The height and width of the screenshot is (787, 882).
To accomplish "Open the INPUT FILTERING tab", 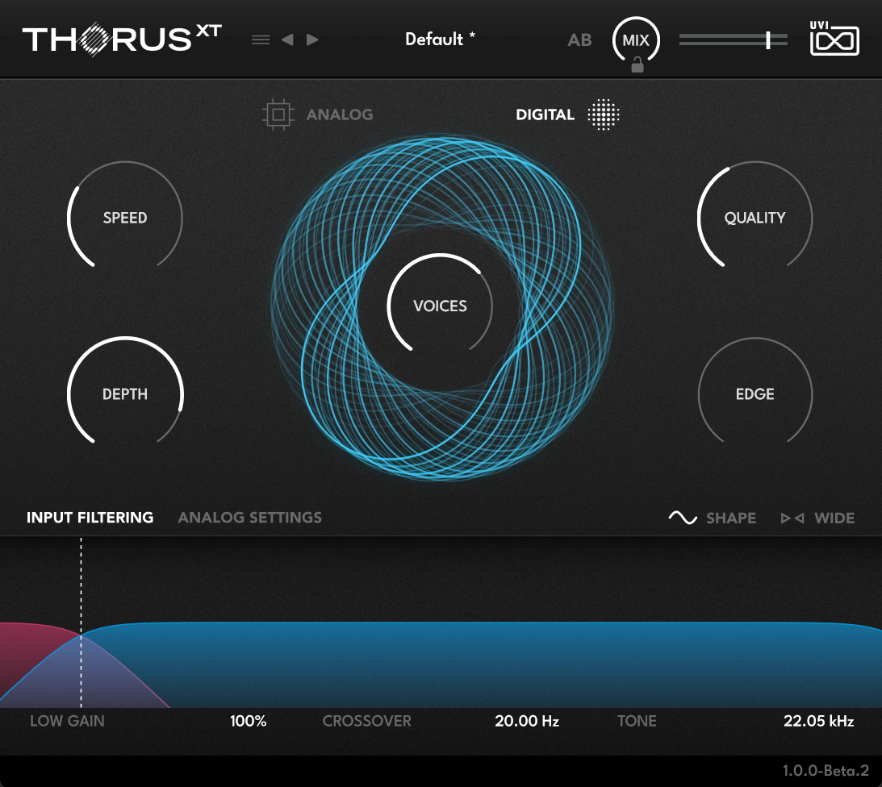I will (x=90, y=517).
